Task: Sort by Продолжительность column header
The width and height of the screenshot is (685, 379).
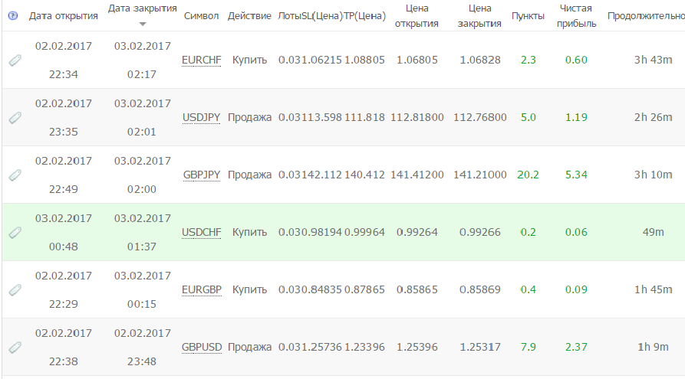Action: (646, 16)
